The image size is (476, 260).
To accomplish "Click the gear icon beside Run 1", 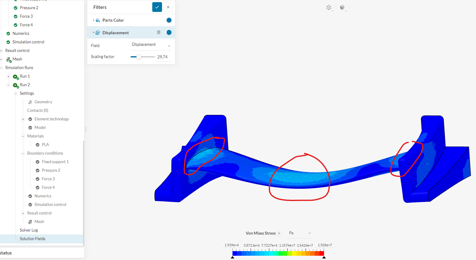I will click(16, 76).
